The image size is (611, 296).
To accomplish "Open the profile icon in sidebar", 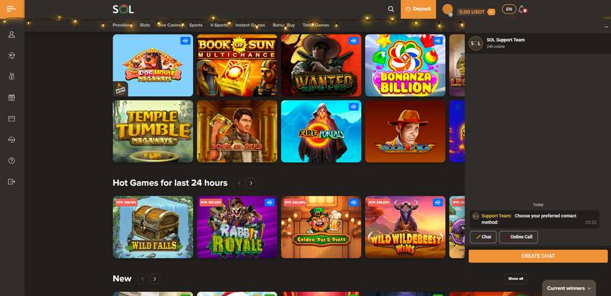I will (12, 35).
